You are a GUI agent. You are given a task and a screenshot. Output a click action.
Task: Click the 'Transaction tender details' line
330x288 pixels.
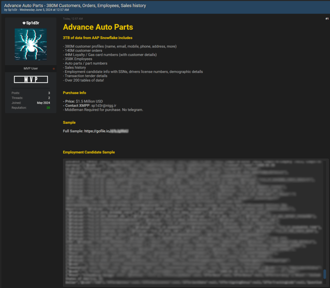tap(85, 76)
